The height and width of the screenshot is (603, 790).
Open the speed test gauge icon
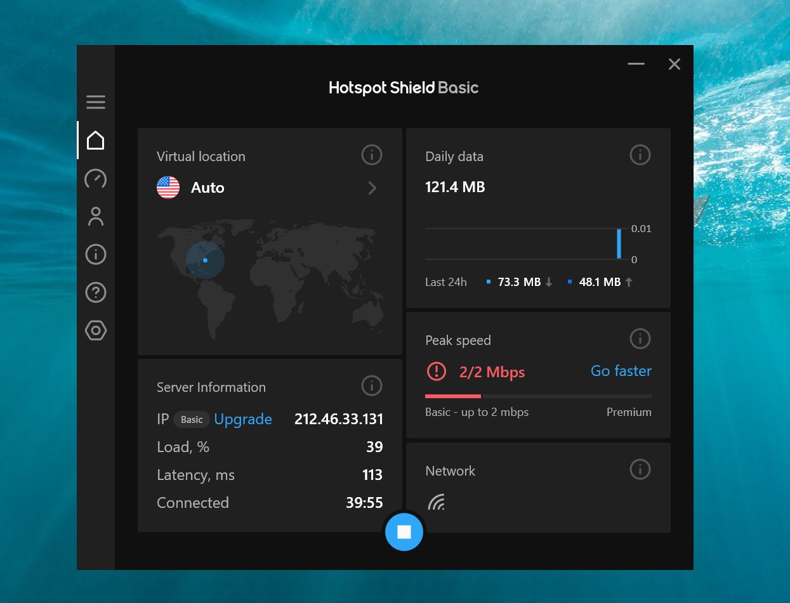pos(96,179)
